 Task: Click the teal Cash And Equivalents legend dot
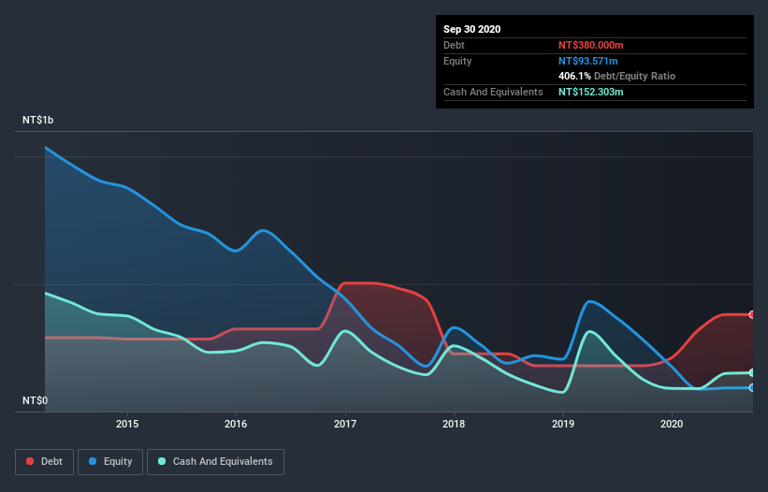point(162,461)
